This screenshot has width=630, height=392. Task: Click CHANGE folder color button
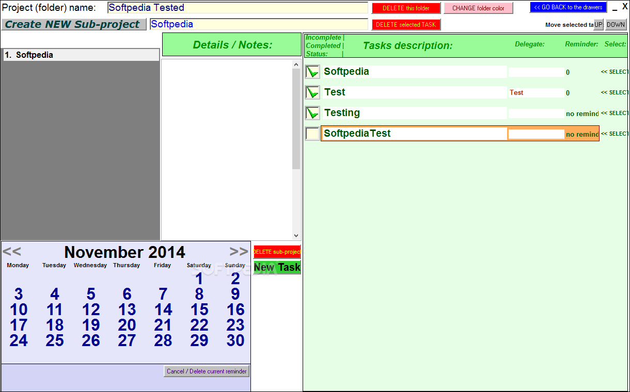pos(478,8)
